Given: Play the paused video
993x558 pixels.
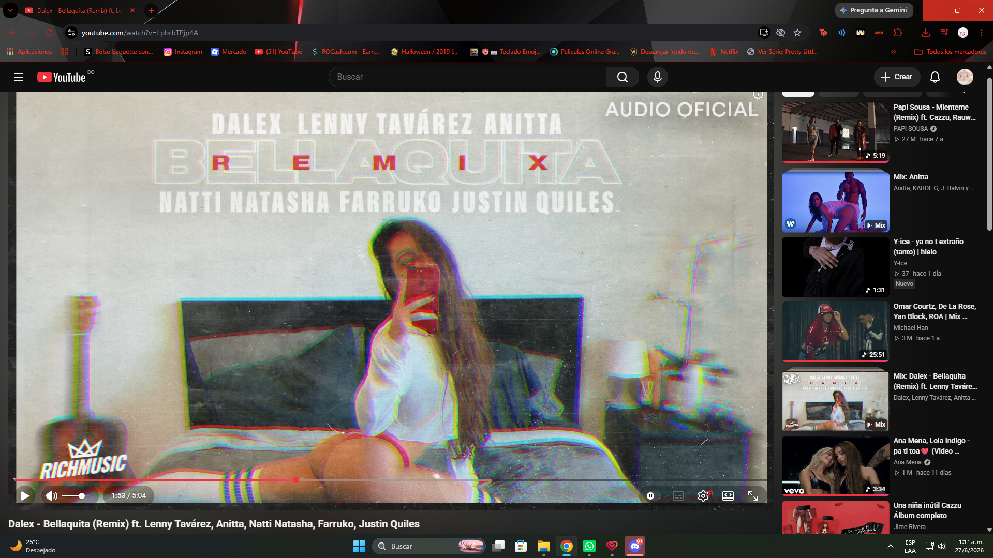Looking at the screenshot, I should coord(25,496).
